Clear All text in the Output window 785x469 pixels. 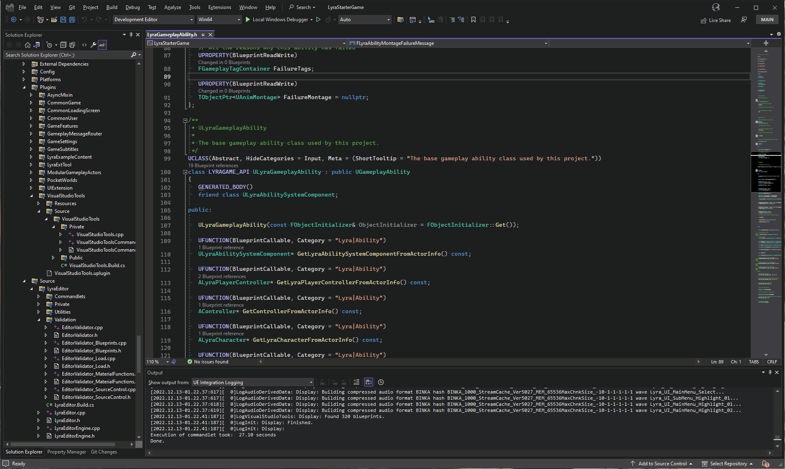tap(356, 382)
